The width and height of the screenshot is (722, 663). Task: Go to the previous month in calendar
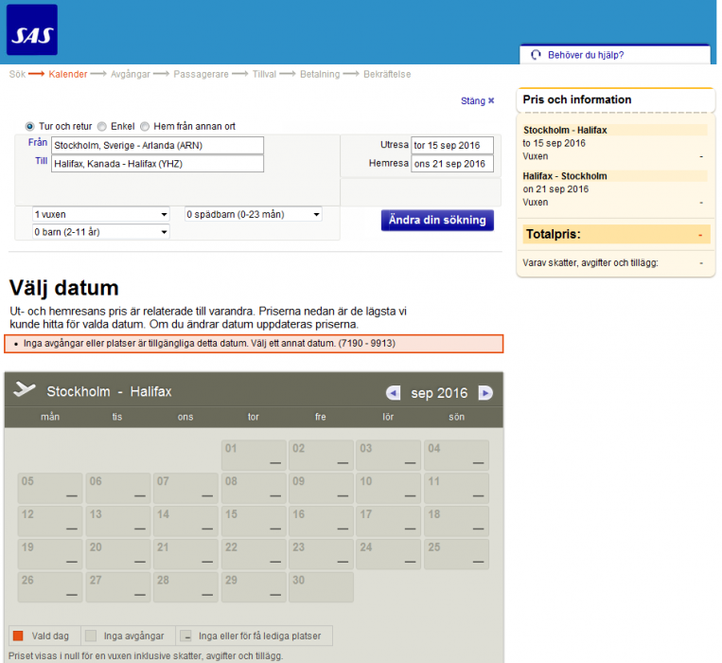pos(393,393)
